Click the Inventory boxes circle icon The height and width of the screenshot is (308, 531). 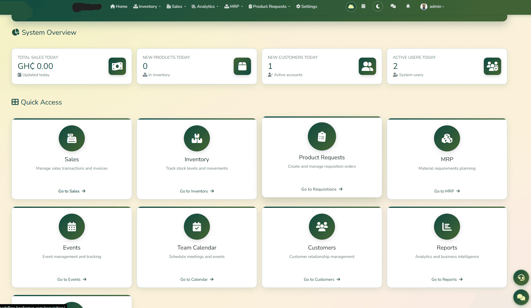pos(197,138)
